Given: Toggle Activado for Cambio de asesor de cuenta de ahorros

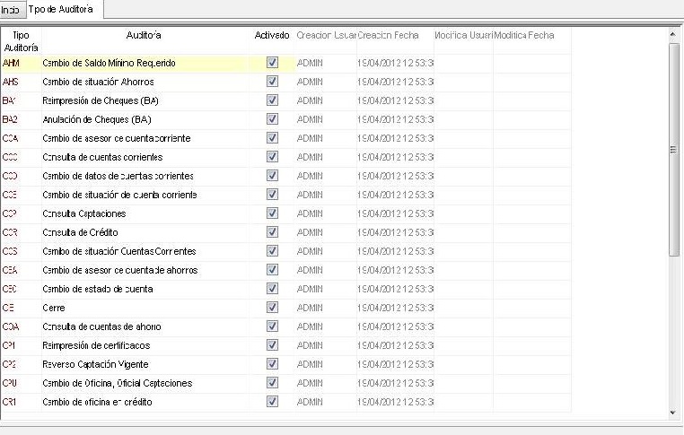Looking at the screenshot, I should point(272,270).
